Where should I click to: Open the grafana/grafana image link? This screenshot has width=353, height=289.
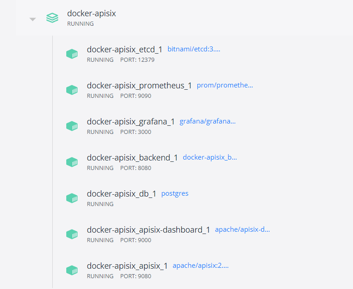[x=207, y=121]
